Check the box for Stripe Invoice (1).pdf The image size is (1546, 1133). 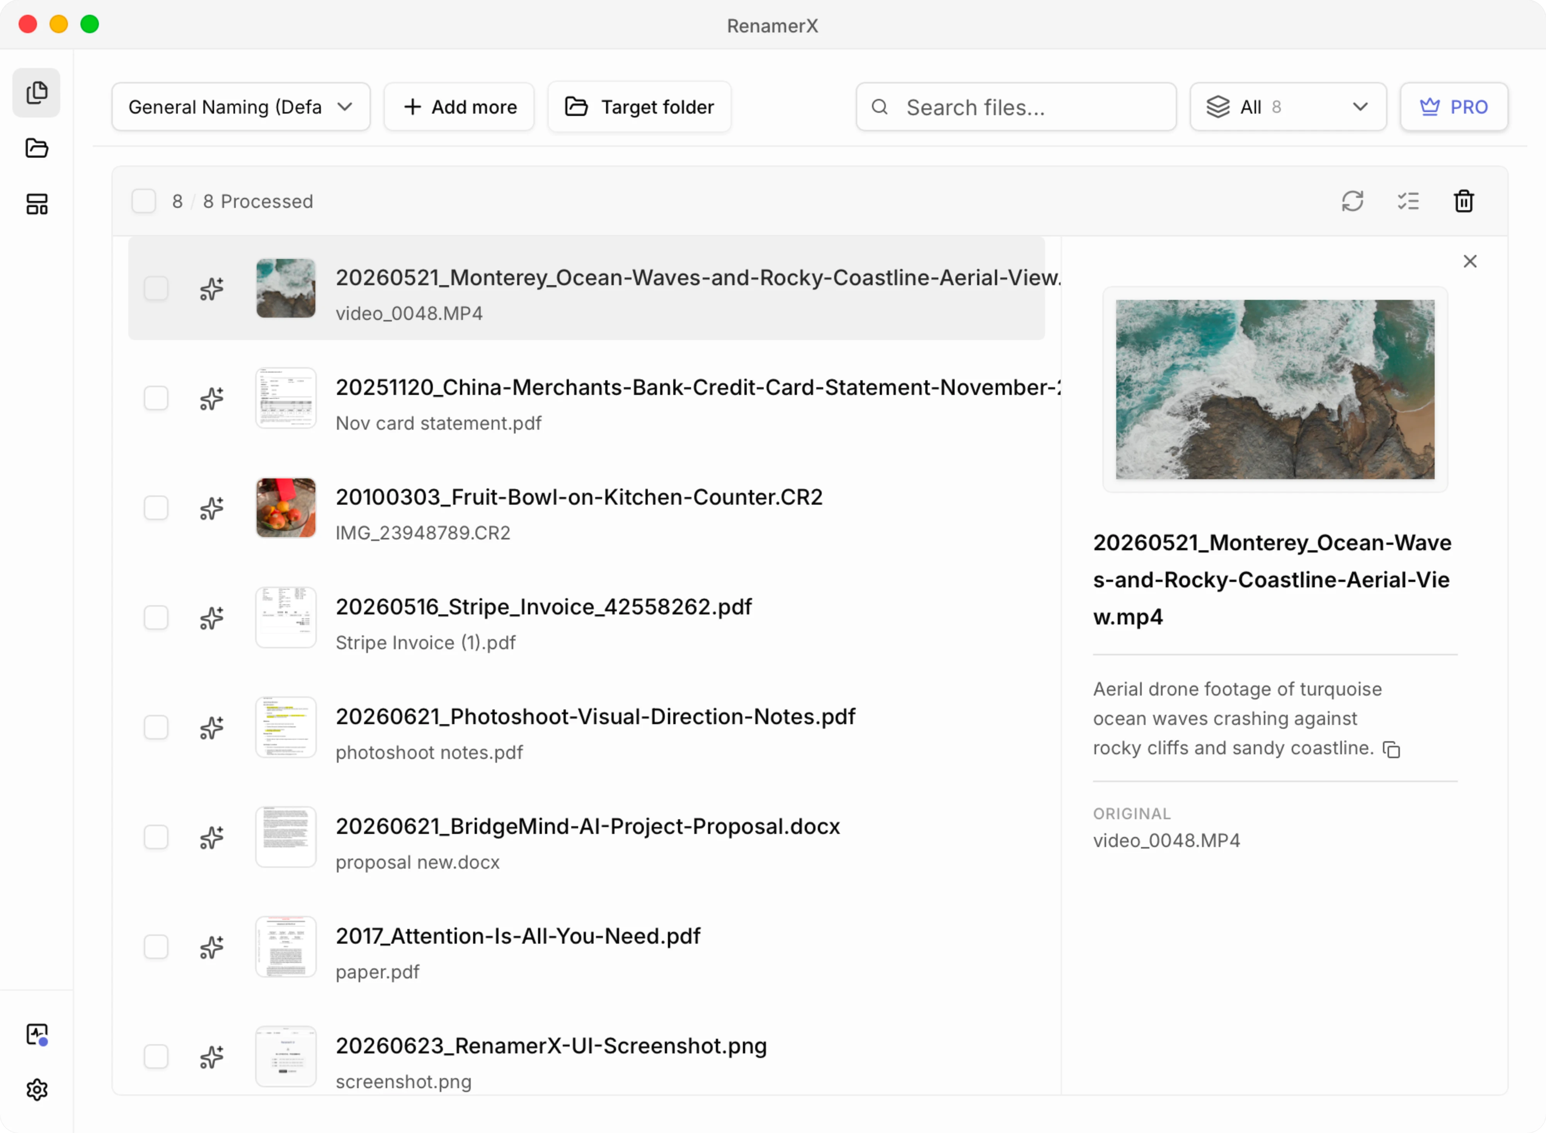point(156,617)
